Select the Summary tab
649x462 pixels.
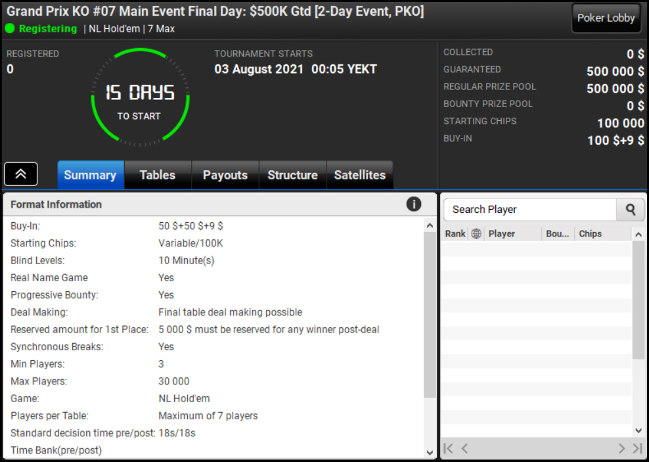[x=90, y=175]
